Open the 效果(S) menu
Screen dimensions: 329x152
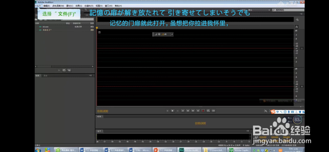[x=79, y=6]
